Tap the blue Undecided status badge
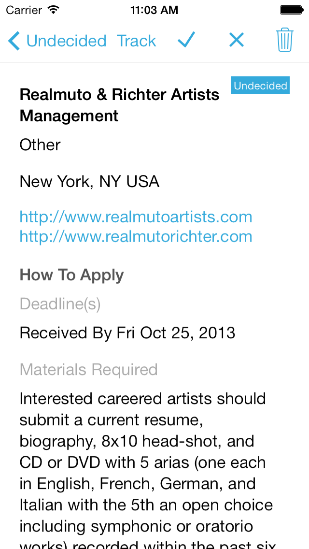This screenshot has width=309, height=549. 260,86
